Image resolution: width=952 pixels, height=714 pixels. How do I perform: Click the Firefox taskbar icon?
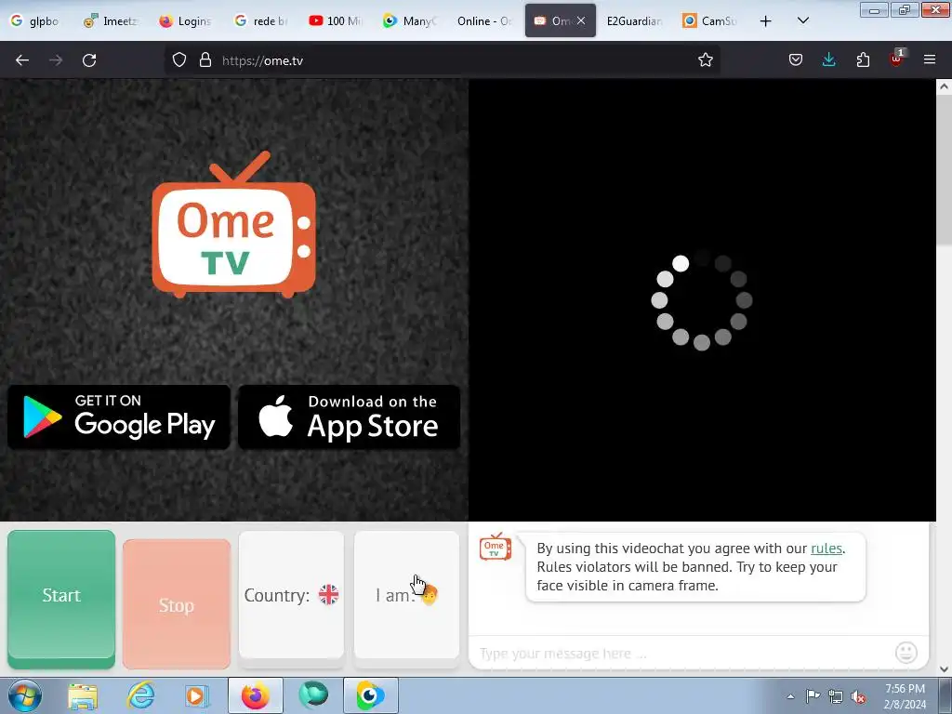tap(255, 695)
